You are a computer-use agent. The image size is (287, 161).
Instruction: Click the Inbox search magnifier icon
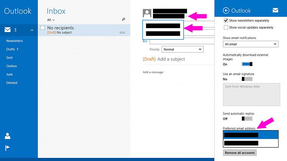[124, 19]
